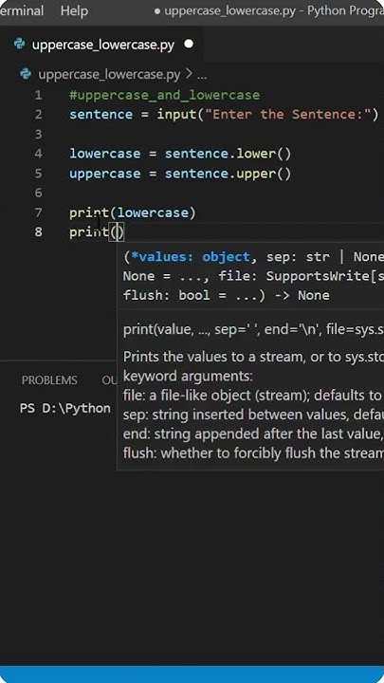The height and width of the screenshot is (683, 384).
Task: Click the *values: object parameter in the tooltip
Action: 191,257
